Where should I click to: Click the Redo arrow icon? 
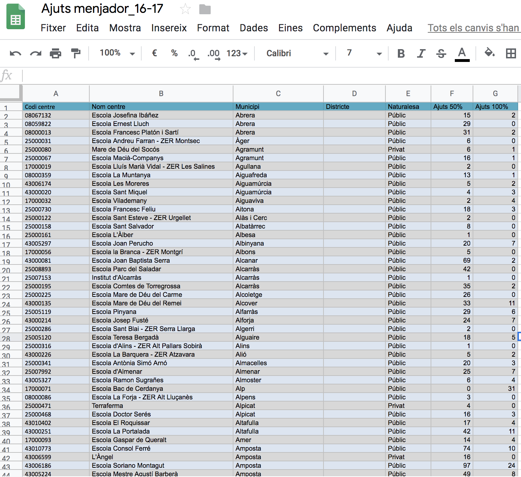36,54
